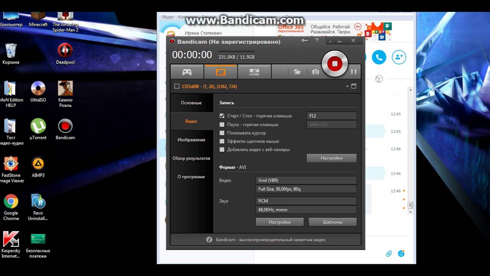
Task: Enable Пауза hotkey checkbox
Action: [222, 125]
